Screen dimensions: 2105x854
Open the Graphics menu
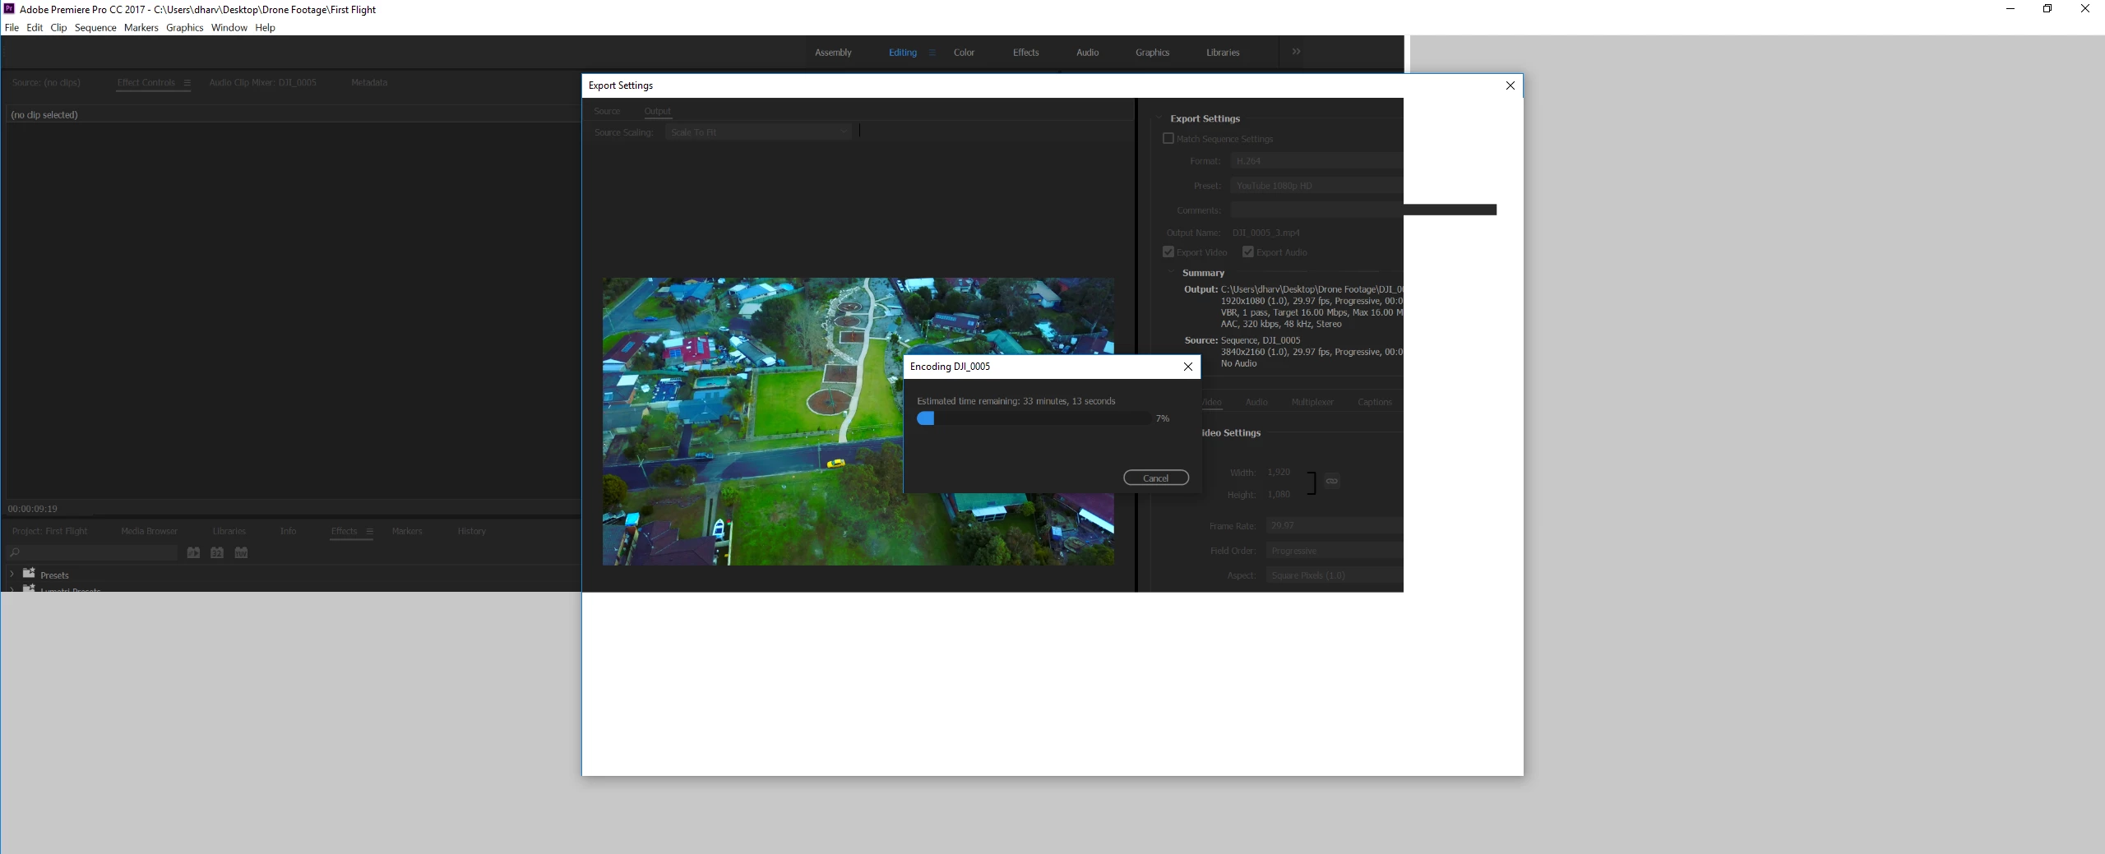[184, 27]
